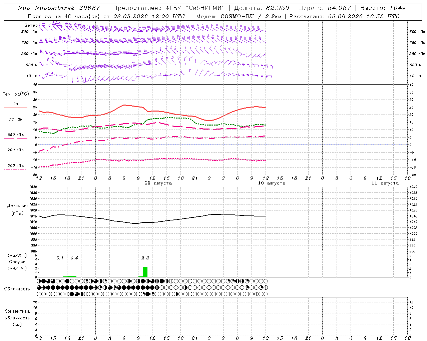Select the 850 гПа temperature legend entry
The width and height of the screenshot is (427, 341).
point(15,135)
